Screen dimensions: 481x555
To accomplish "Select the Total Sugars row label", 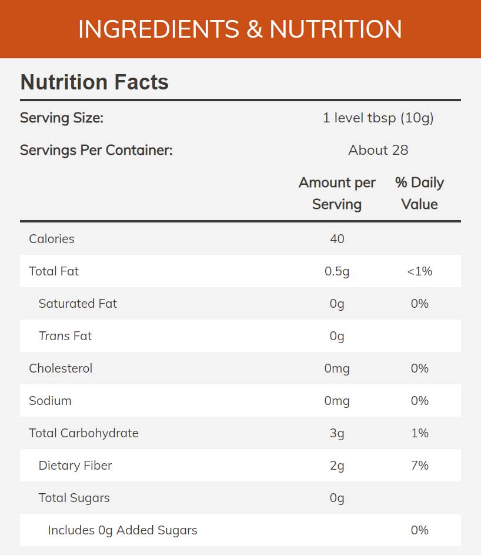I will (74, 498).
